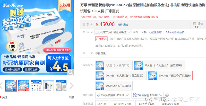This screenshot has width=206, height=106.
Task: Select ¥152.25 x 3期 installment option
Action: tap(122, 104)
